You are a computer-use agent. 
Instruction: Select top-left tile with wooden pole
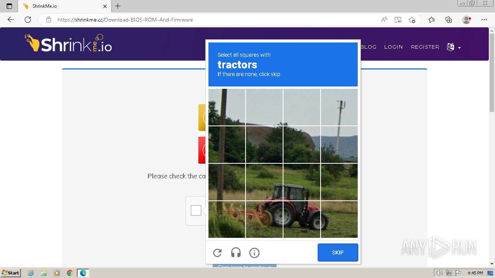click(227, 107)
